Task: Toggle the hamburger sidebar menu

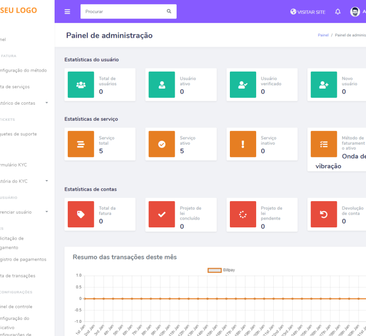Action: tap(67, 12)
